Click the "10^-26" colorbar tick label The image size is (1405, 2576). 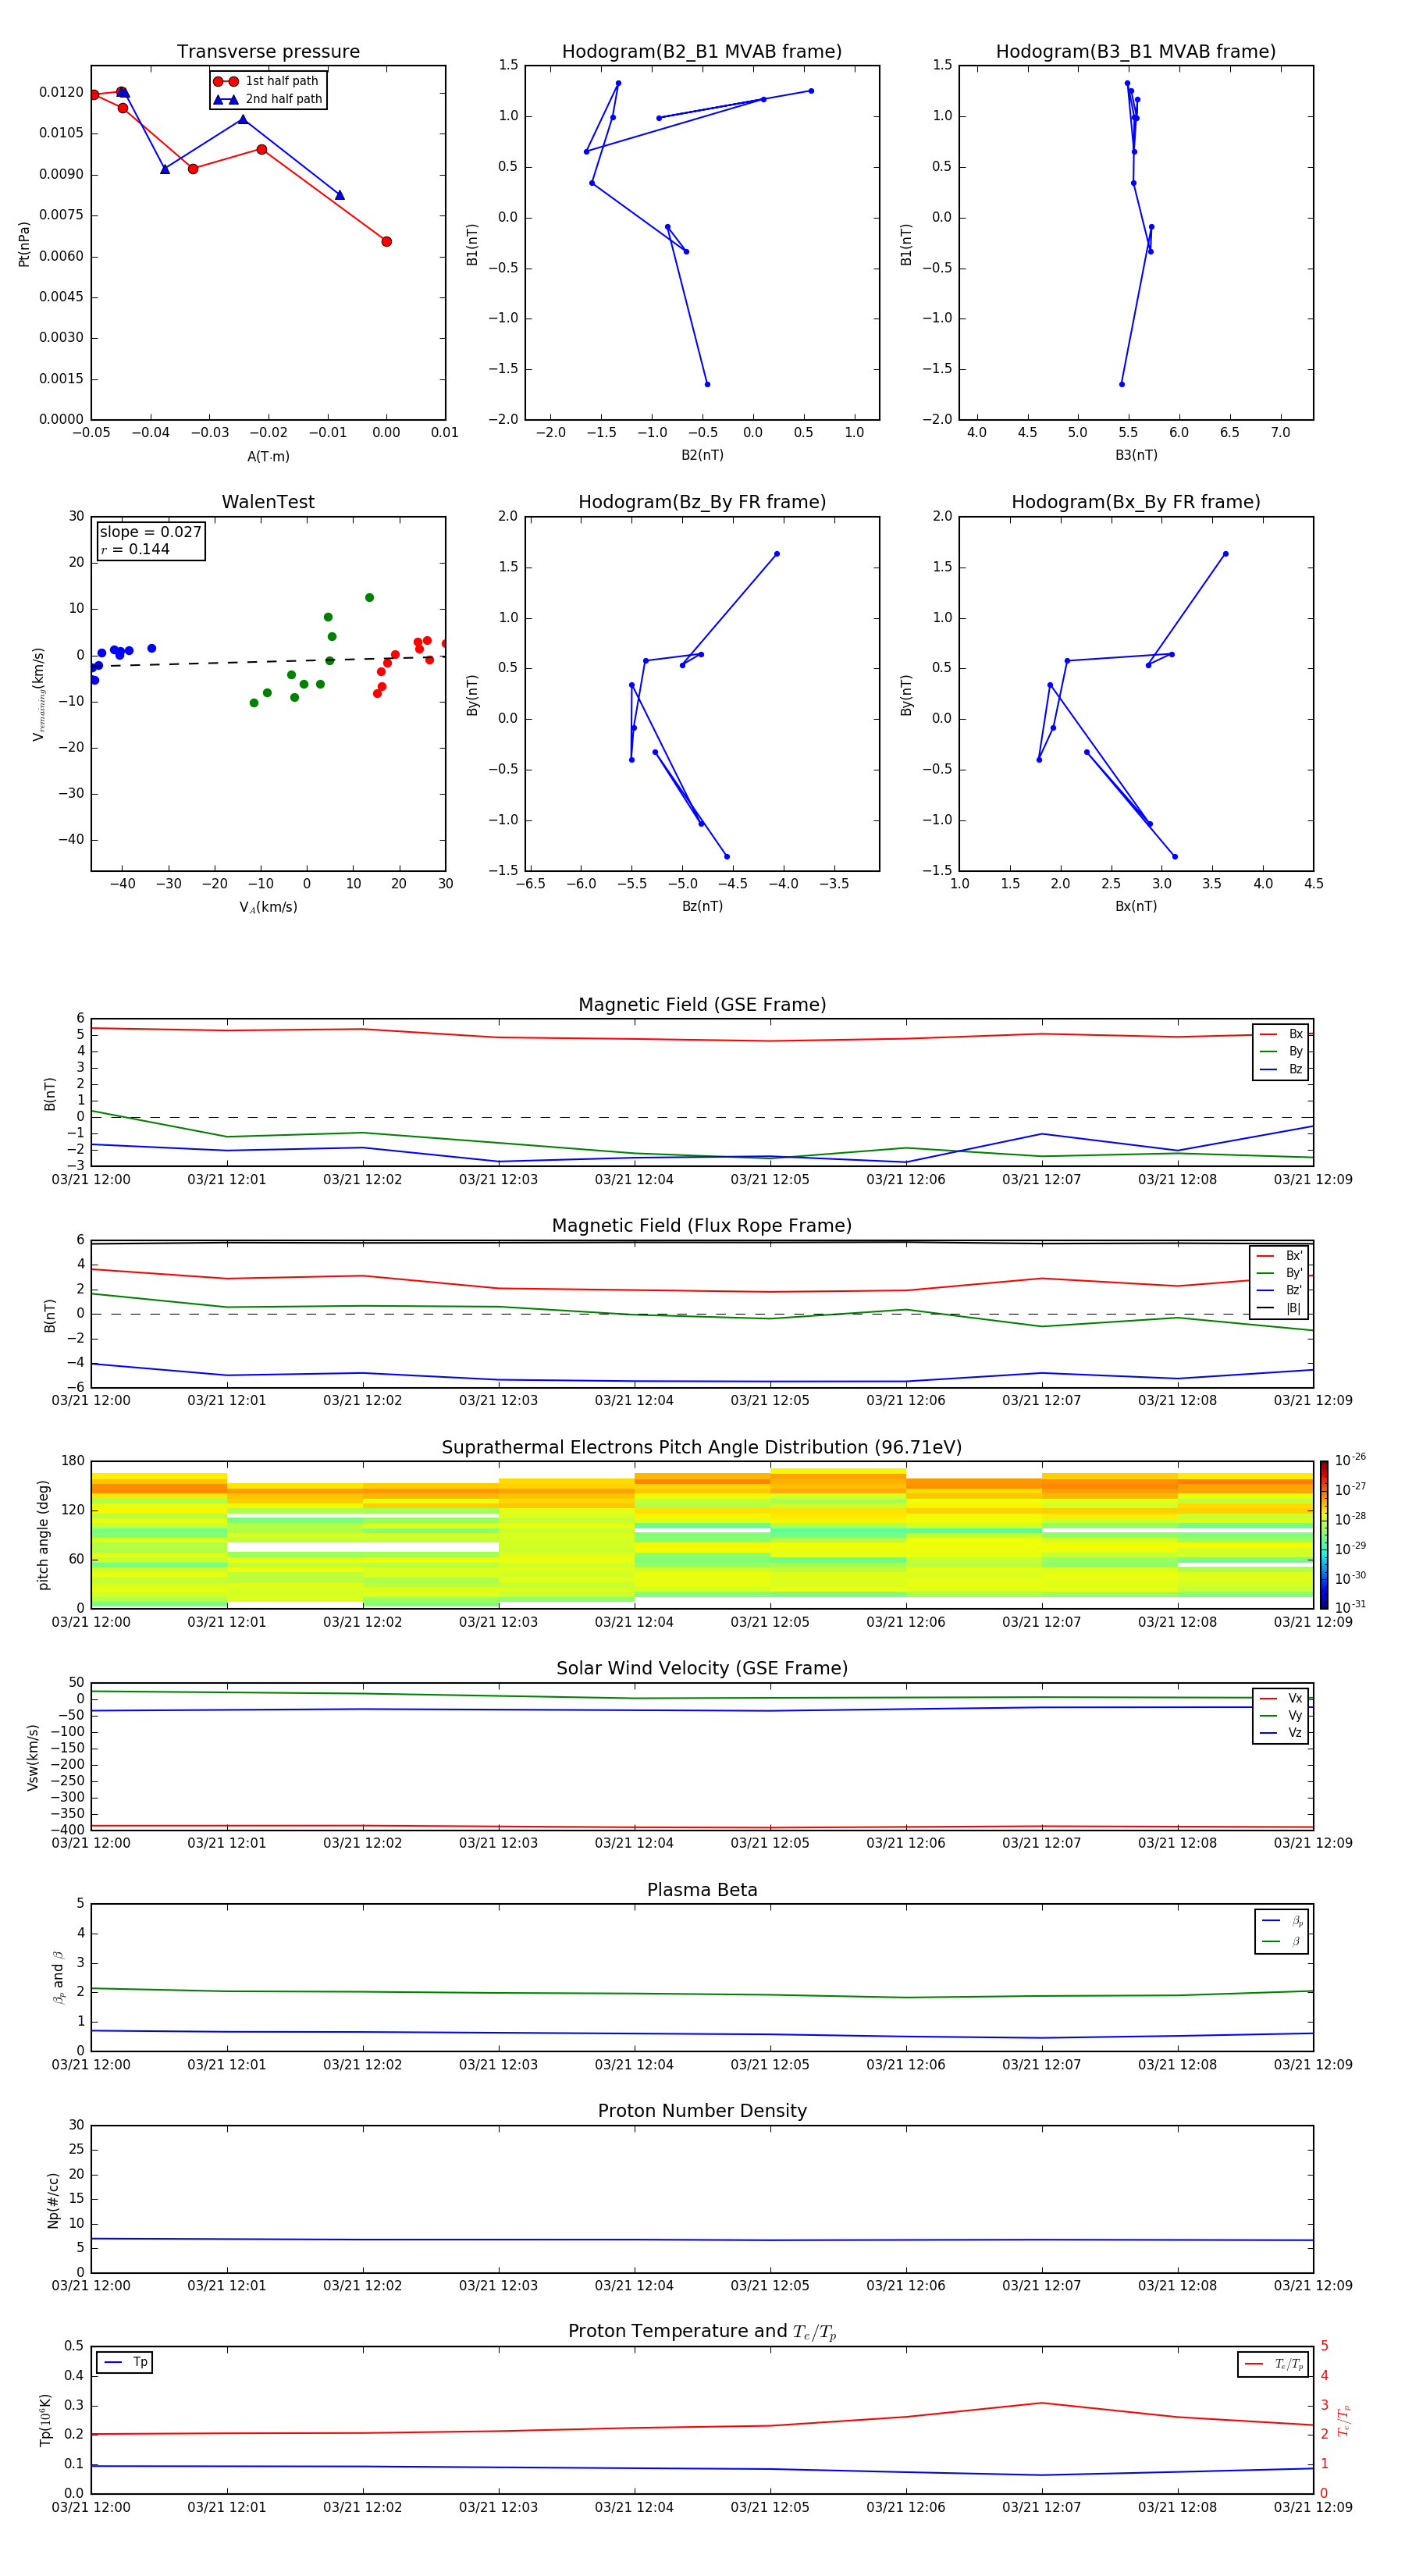(1350, 1460)
